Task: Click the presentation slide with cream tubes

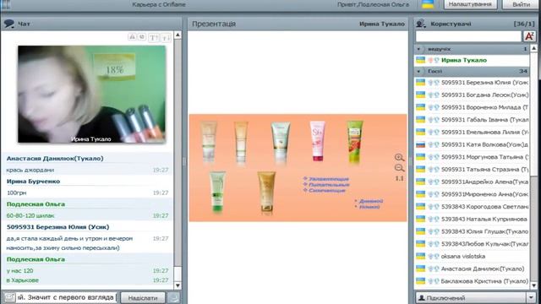Action: coord(298,168)
